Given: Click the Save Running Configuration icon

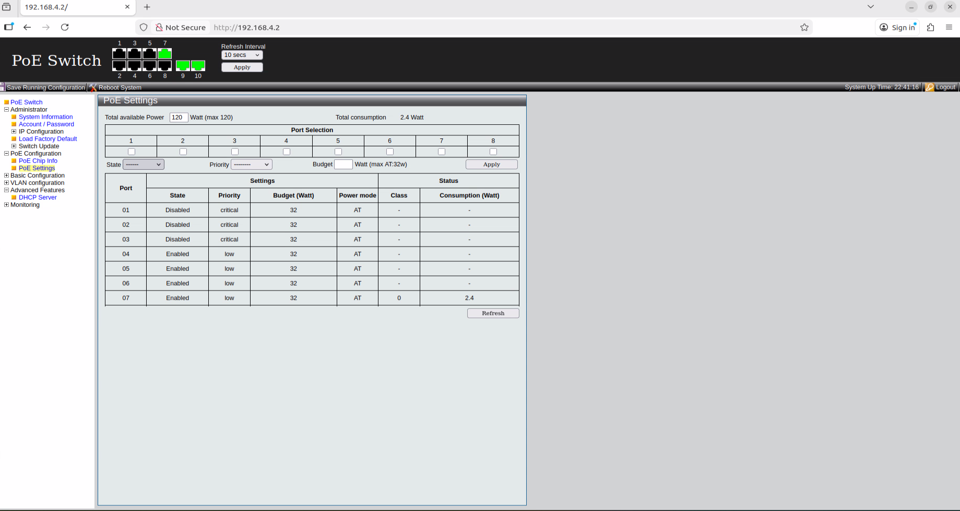Looking at the screenshot, I should point(3,87).
